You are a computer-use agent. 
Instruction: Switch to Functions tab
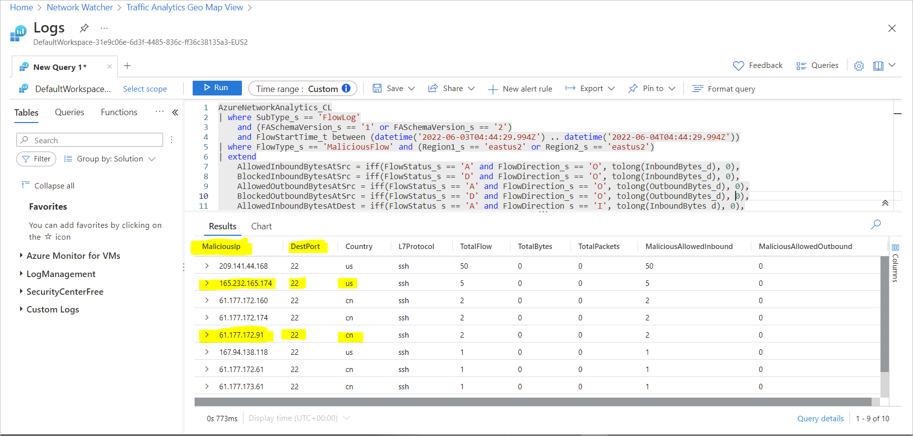coord(119,112)
